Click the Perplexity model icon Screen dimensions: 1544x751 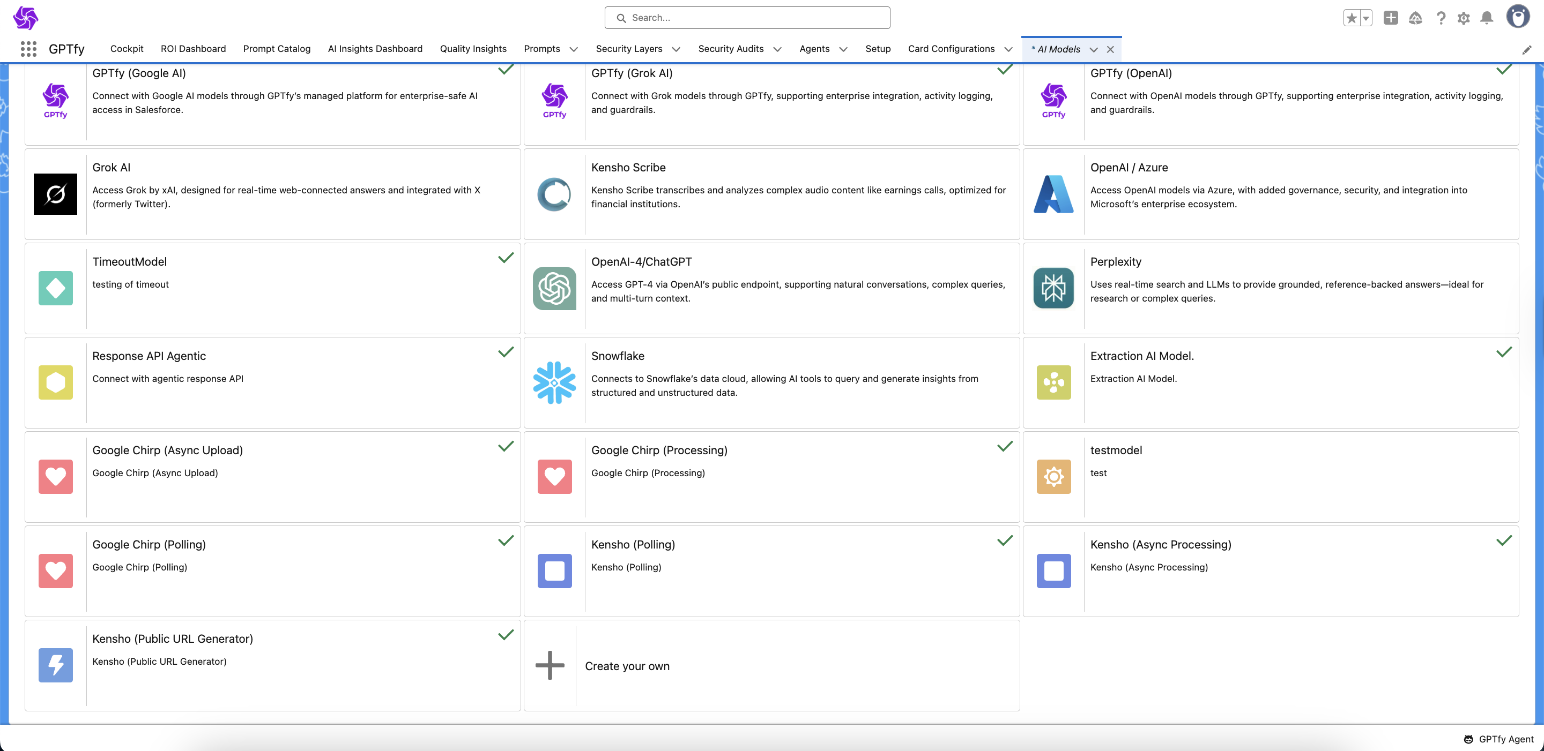(x=1053, y=288)
